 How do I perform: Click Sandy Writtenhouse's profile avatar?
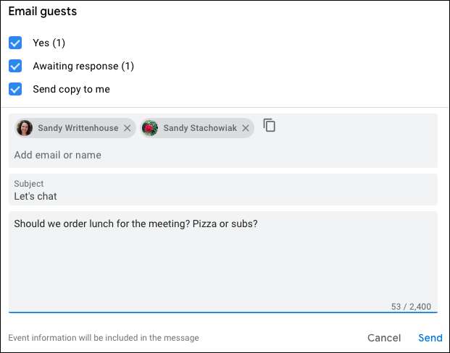tap(25, 128)
